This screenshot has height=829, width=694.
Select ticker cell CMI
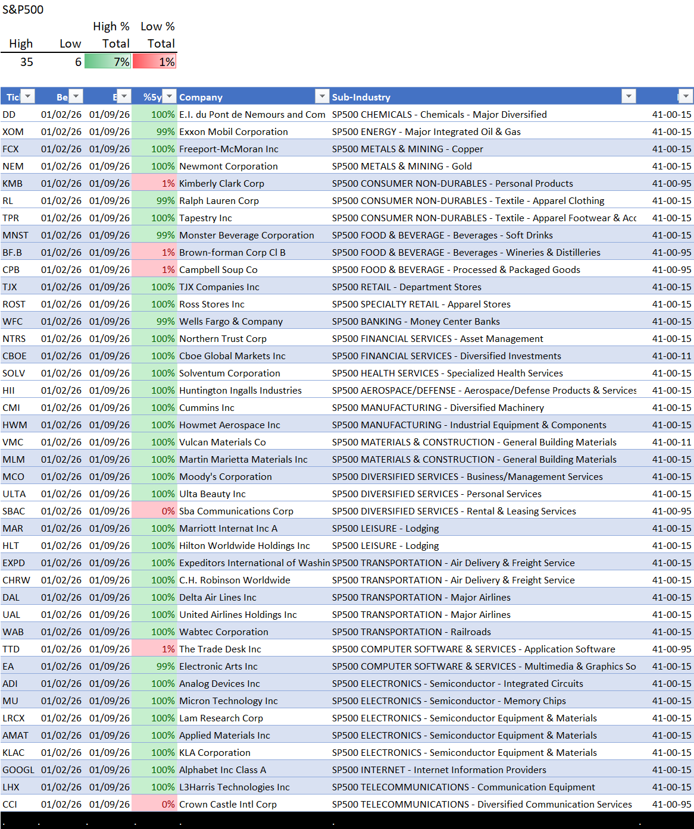tap(18, 407)
